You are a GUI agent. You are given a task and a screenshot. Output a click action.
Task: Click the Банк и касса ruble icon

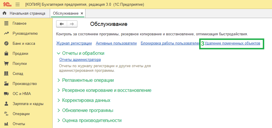tap(6, 44)
